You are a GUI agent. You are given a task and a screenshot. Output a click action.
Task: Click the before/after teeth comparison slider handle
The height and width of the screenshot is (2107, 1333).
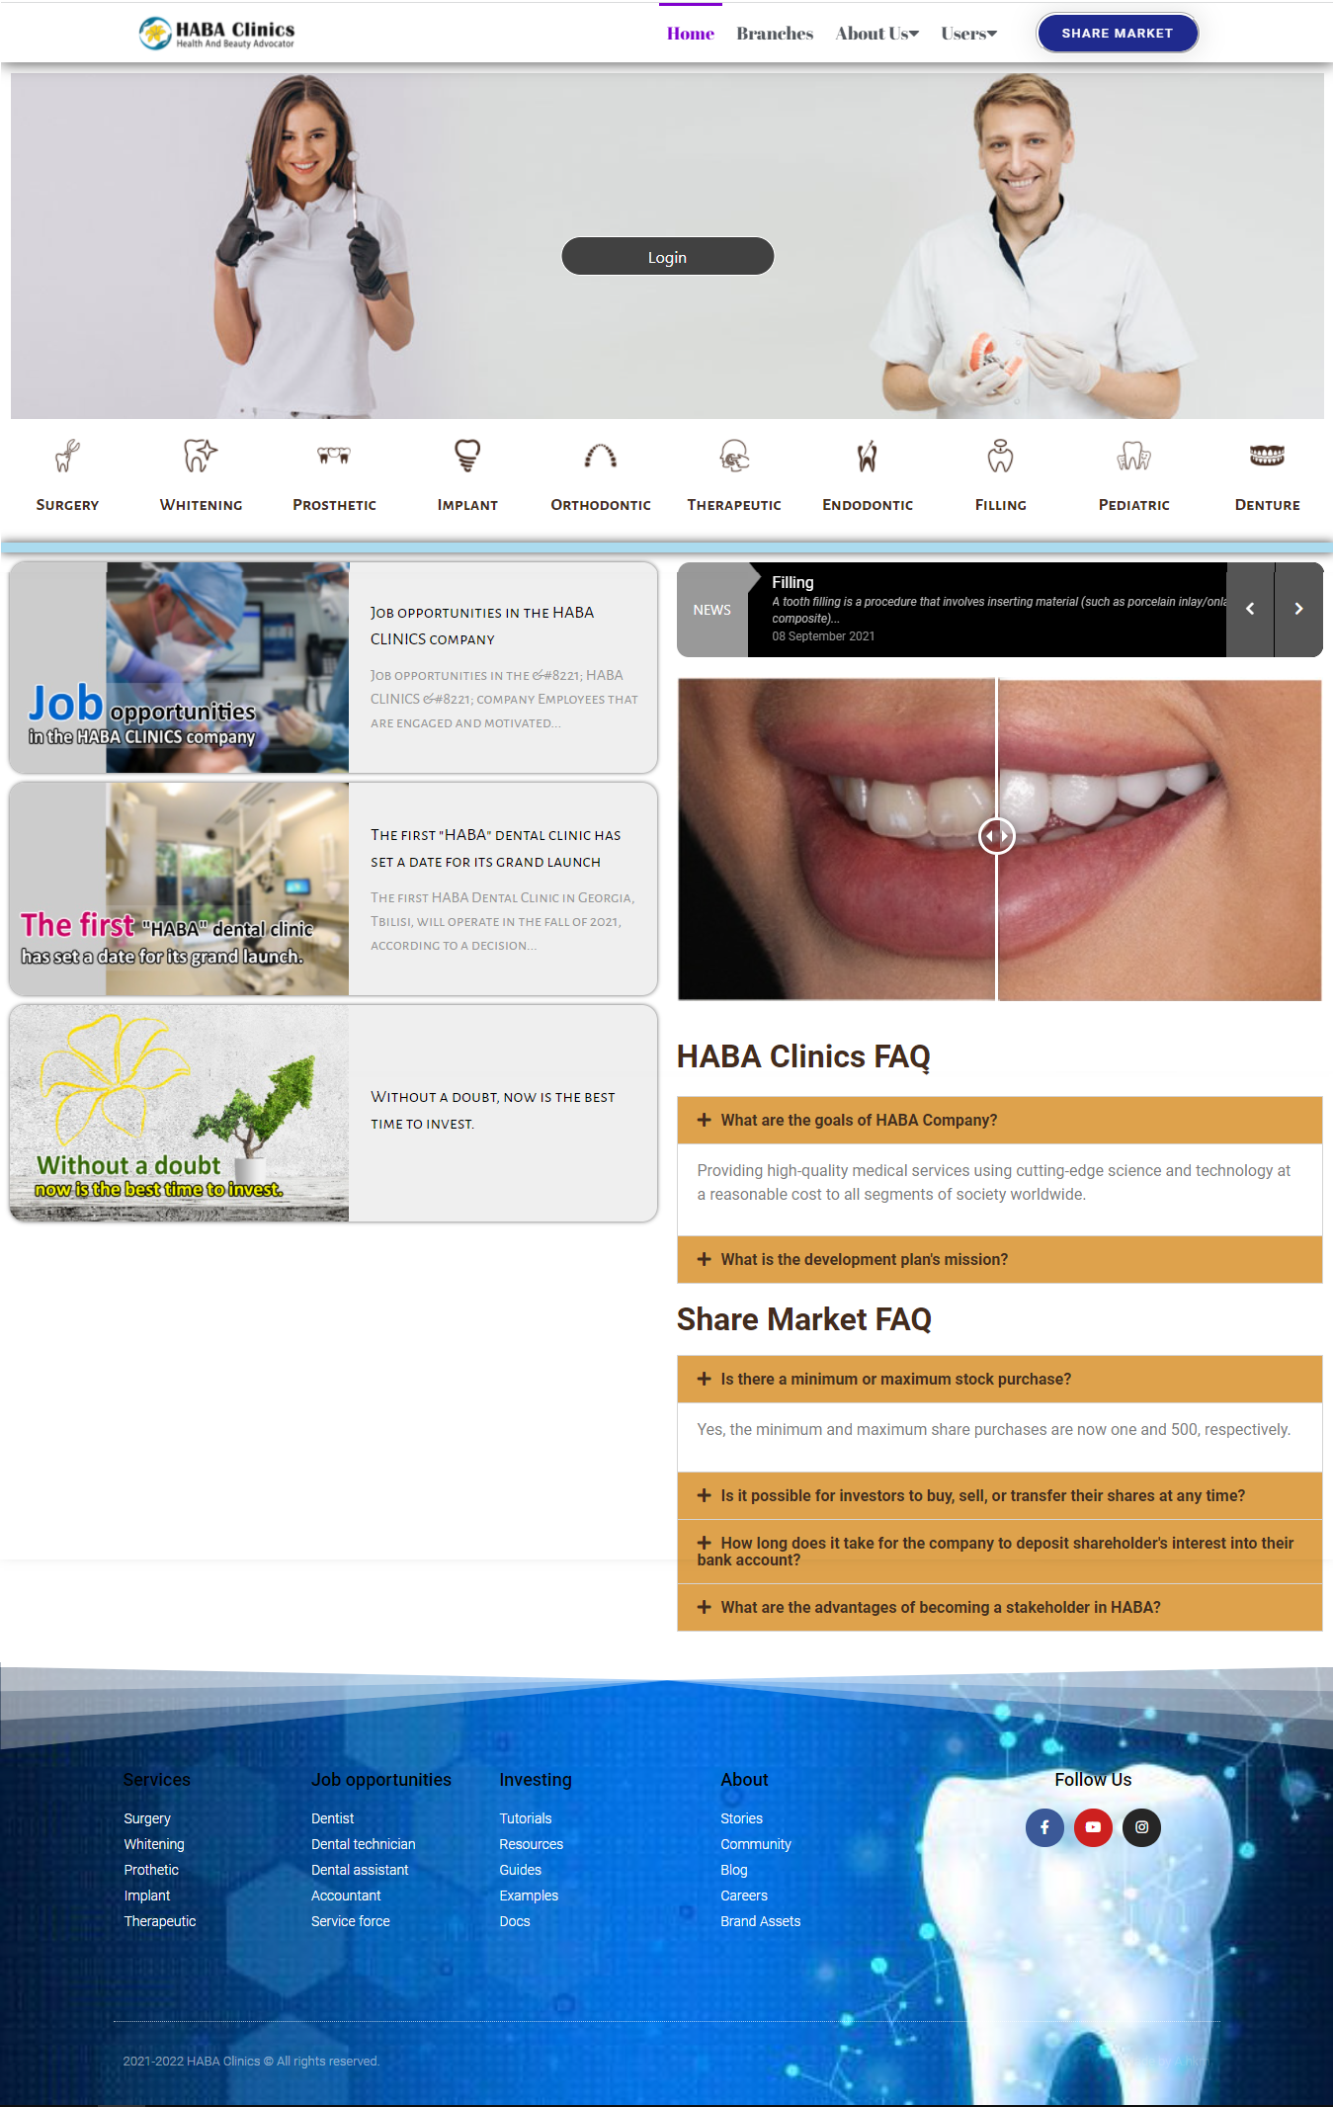pyautogui.click(x=996, y=836)
